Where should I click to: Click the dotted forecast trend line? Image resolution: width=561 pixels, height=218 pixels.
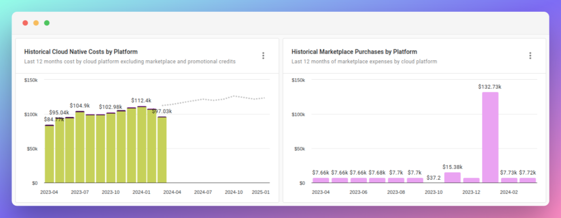pos(213,100)
